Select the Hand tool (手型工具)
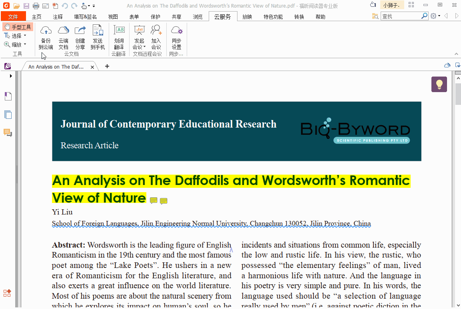The width and height of the screenshot is (461, 309). coord(18,27)
